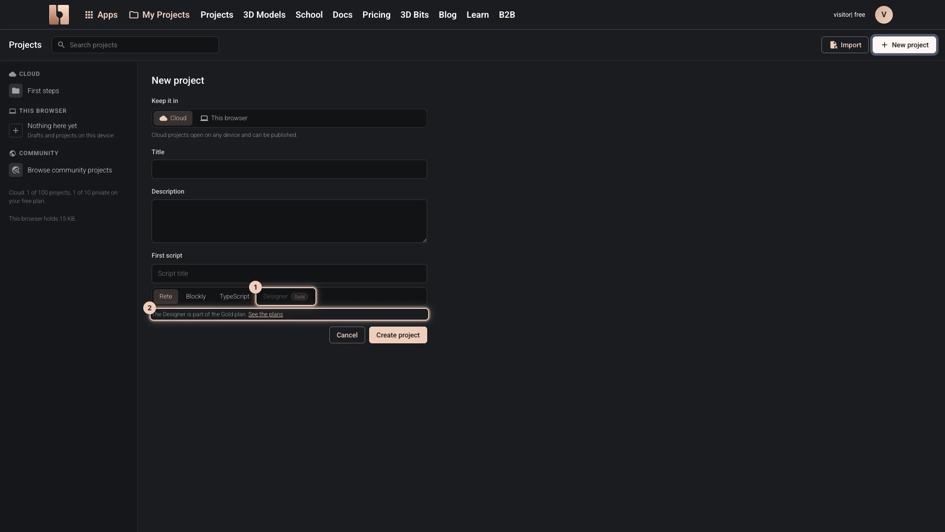Choose TypeScript script type
945x532 pixels.
(234, 297)
